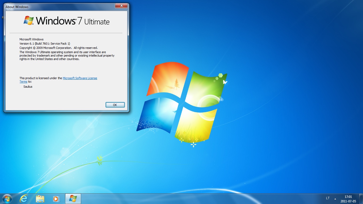This screenshot has height=204, width=363.
Task: Click the Version 6.1 Build 7601 text
Action: tap(45, 44)
